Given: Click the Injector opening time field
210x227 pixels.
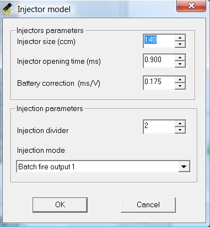Looking at the screenshot, I should [159, 61].
